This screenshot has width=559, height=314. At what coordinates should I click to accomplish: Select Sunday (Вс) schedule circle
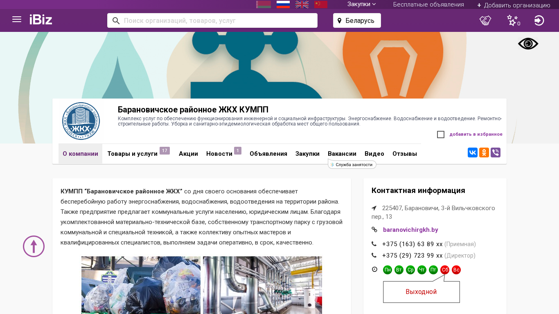point(456,270)
